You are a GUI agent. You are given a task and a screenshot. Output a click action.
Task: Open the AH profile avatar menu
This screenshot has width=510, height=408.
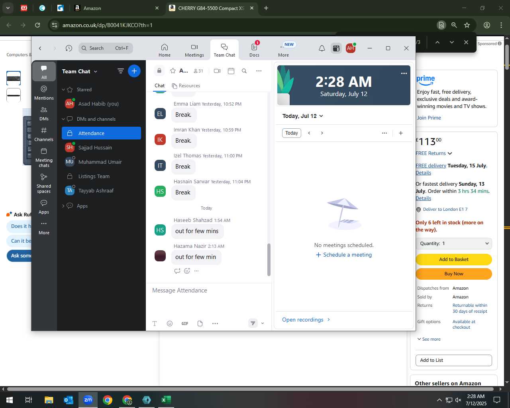351,48
